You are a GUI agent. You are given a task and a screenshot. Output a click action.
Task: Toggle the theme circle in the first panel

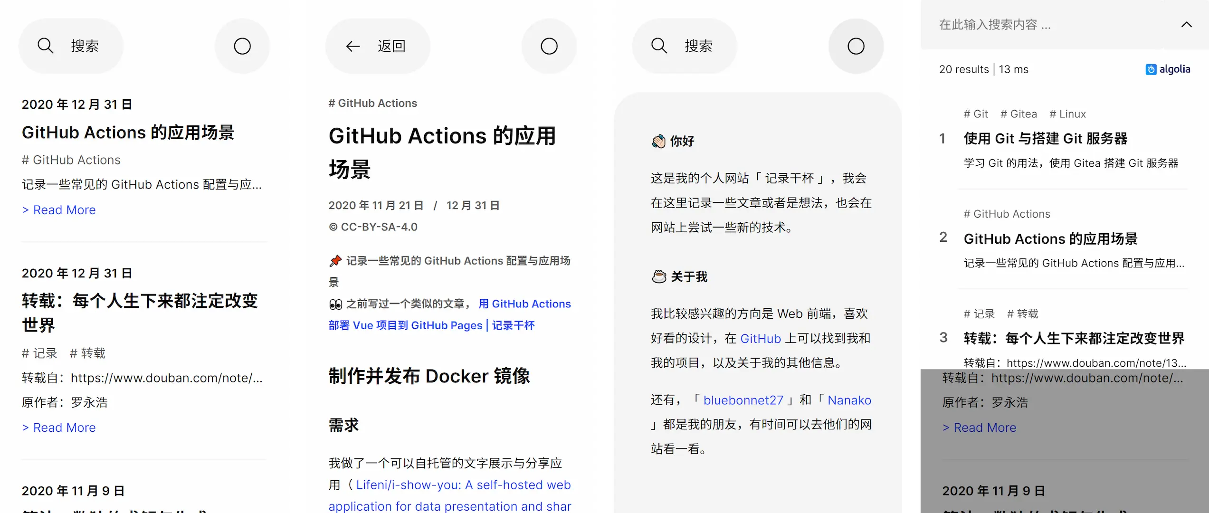242,46
